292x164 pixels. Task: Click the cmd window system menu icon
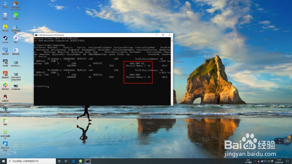[x=36, y=35]
